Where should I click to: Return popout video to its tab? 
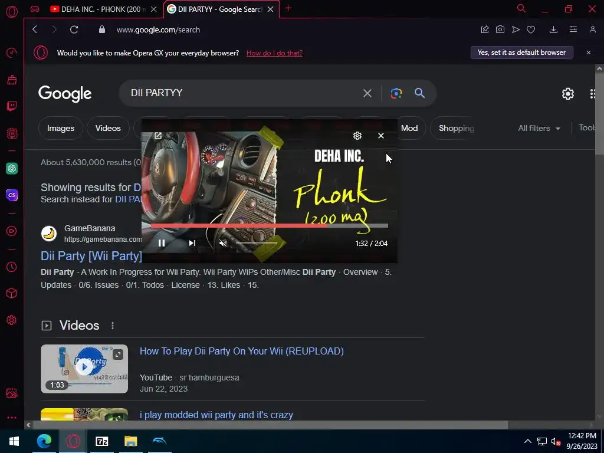click(x=158, y=136)
